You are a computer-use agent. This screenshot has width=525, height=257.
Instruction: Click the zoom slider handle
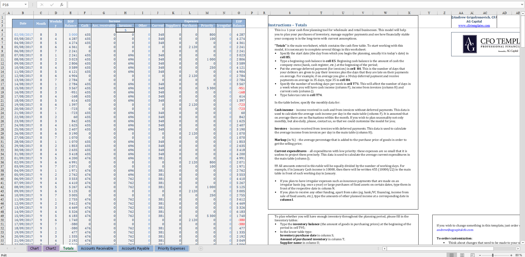pyautogui.click(x=493, y=255)
